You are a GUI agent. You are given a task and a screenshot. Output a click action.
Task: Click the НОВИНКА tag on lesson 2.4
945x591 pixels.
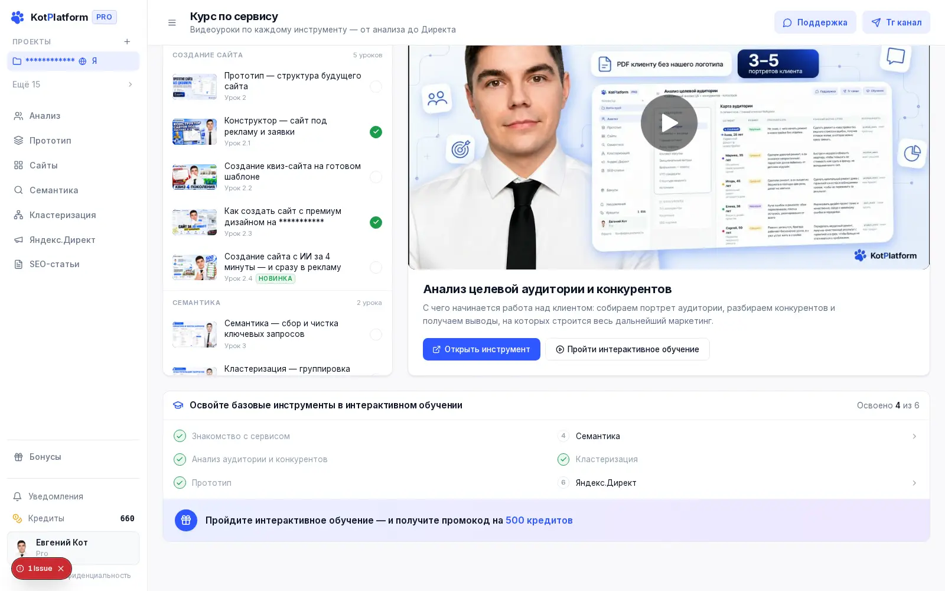click(x=275, y=279)
